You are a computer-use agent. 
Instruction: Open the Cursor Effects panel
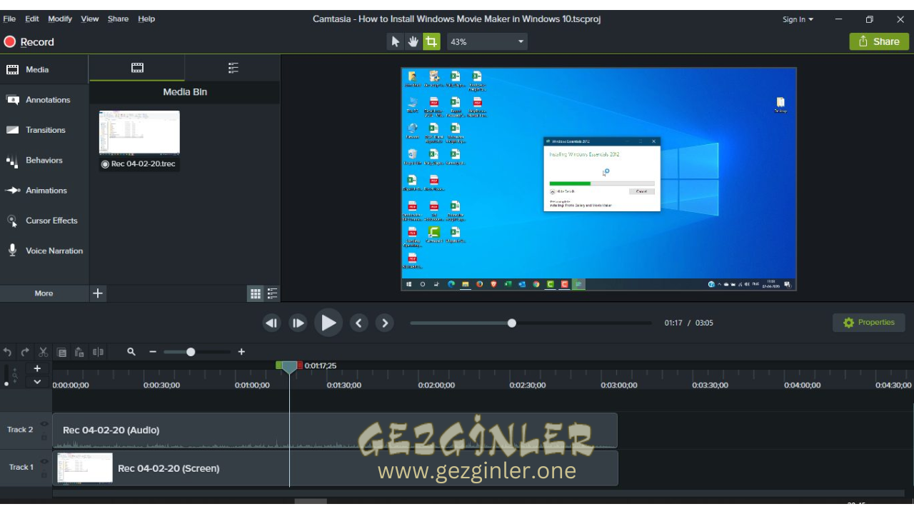44,221
